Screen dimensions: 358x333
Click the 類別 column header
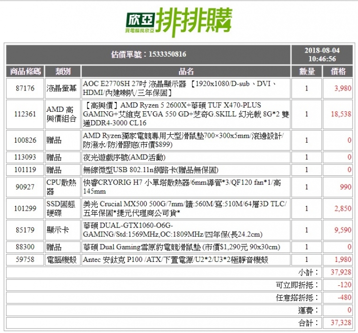pyautogui.click(x=63, y=72)
